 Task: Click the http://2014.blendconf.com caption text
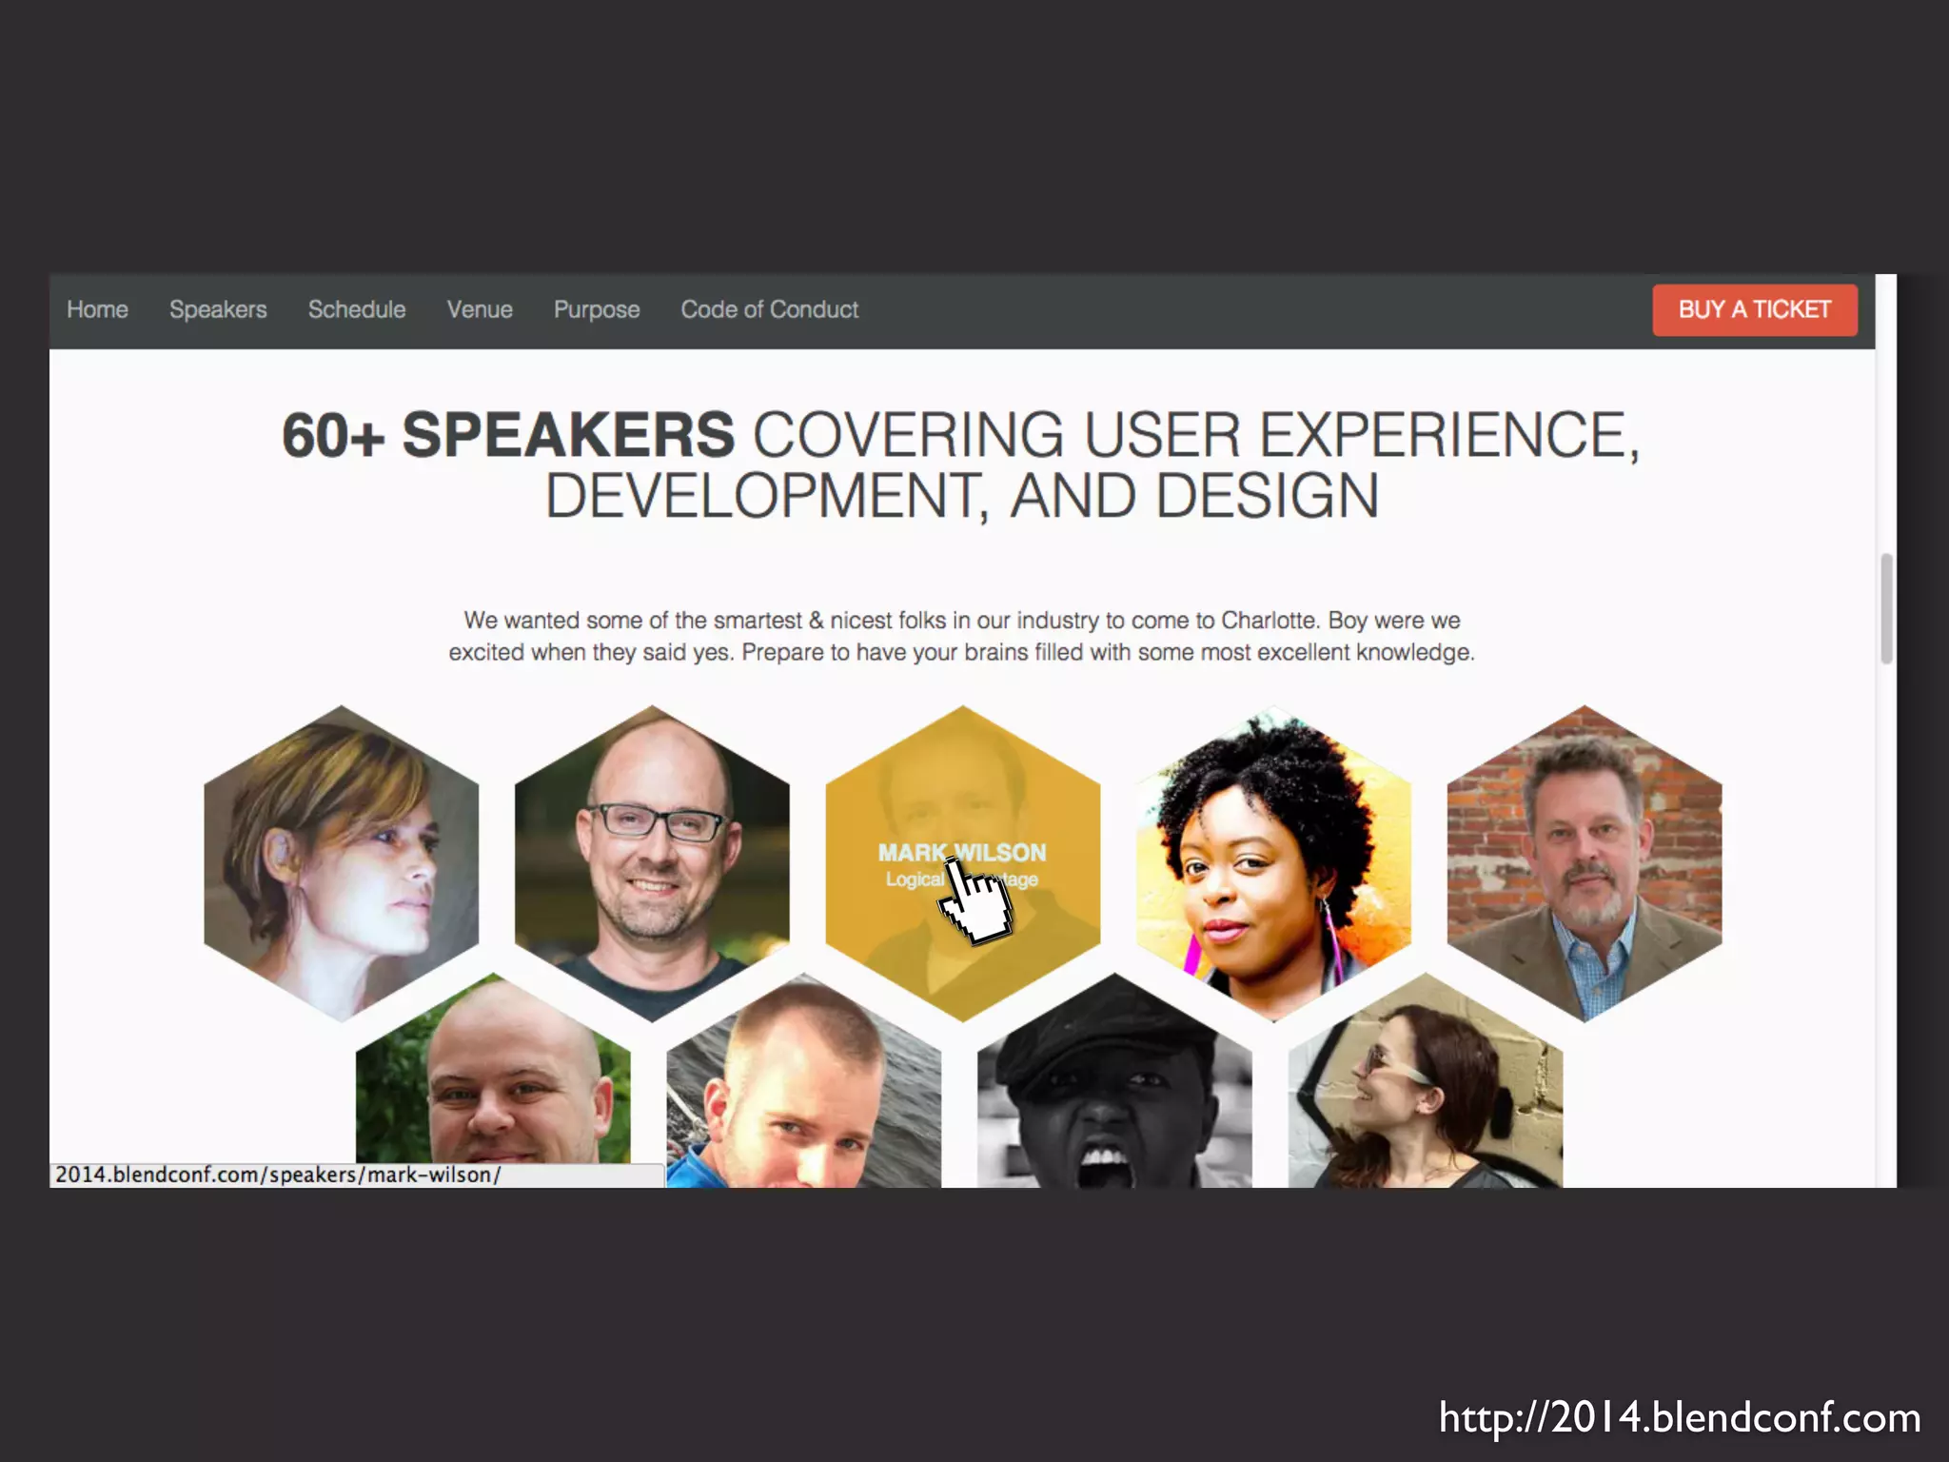[x=1680, y=1417]
